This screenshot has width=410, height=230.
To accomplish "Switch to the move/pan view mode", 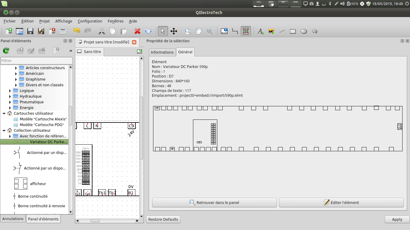I will (x=174, y=31).
